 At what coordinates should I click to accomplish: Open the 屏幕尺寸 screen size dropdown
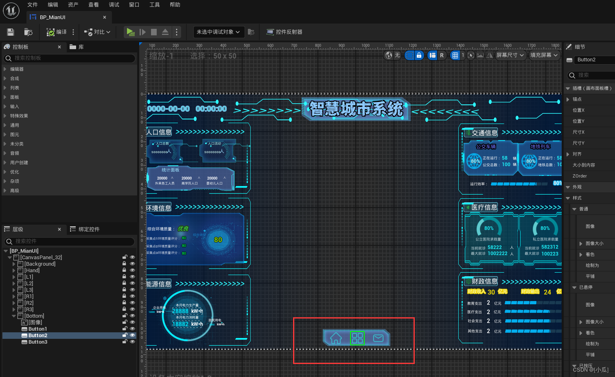[510, 55]
